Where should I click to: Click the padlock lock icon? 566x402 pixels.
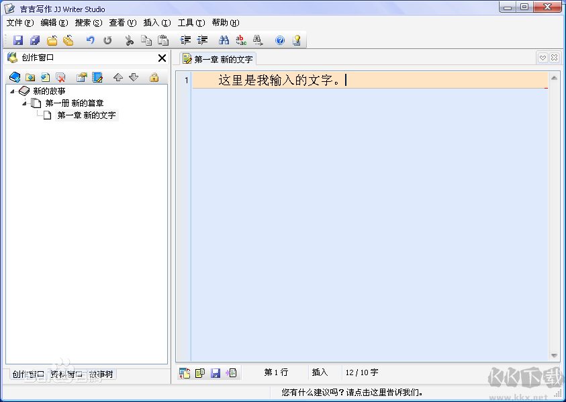click(x=154, y=77)
